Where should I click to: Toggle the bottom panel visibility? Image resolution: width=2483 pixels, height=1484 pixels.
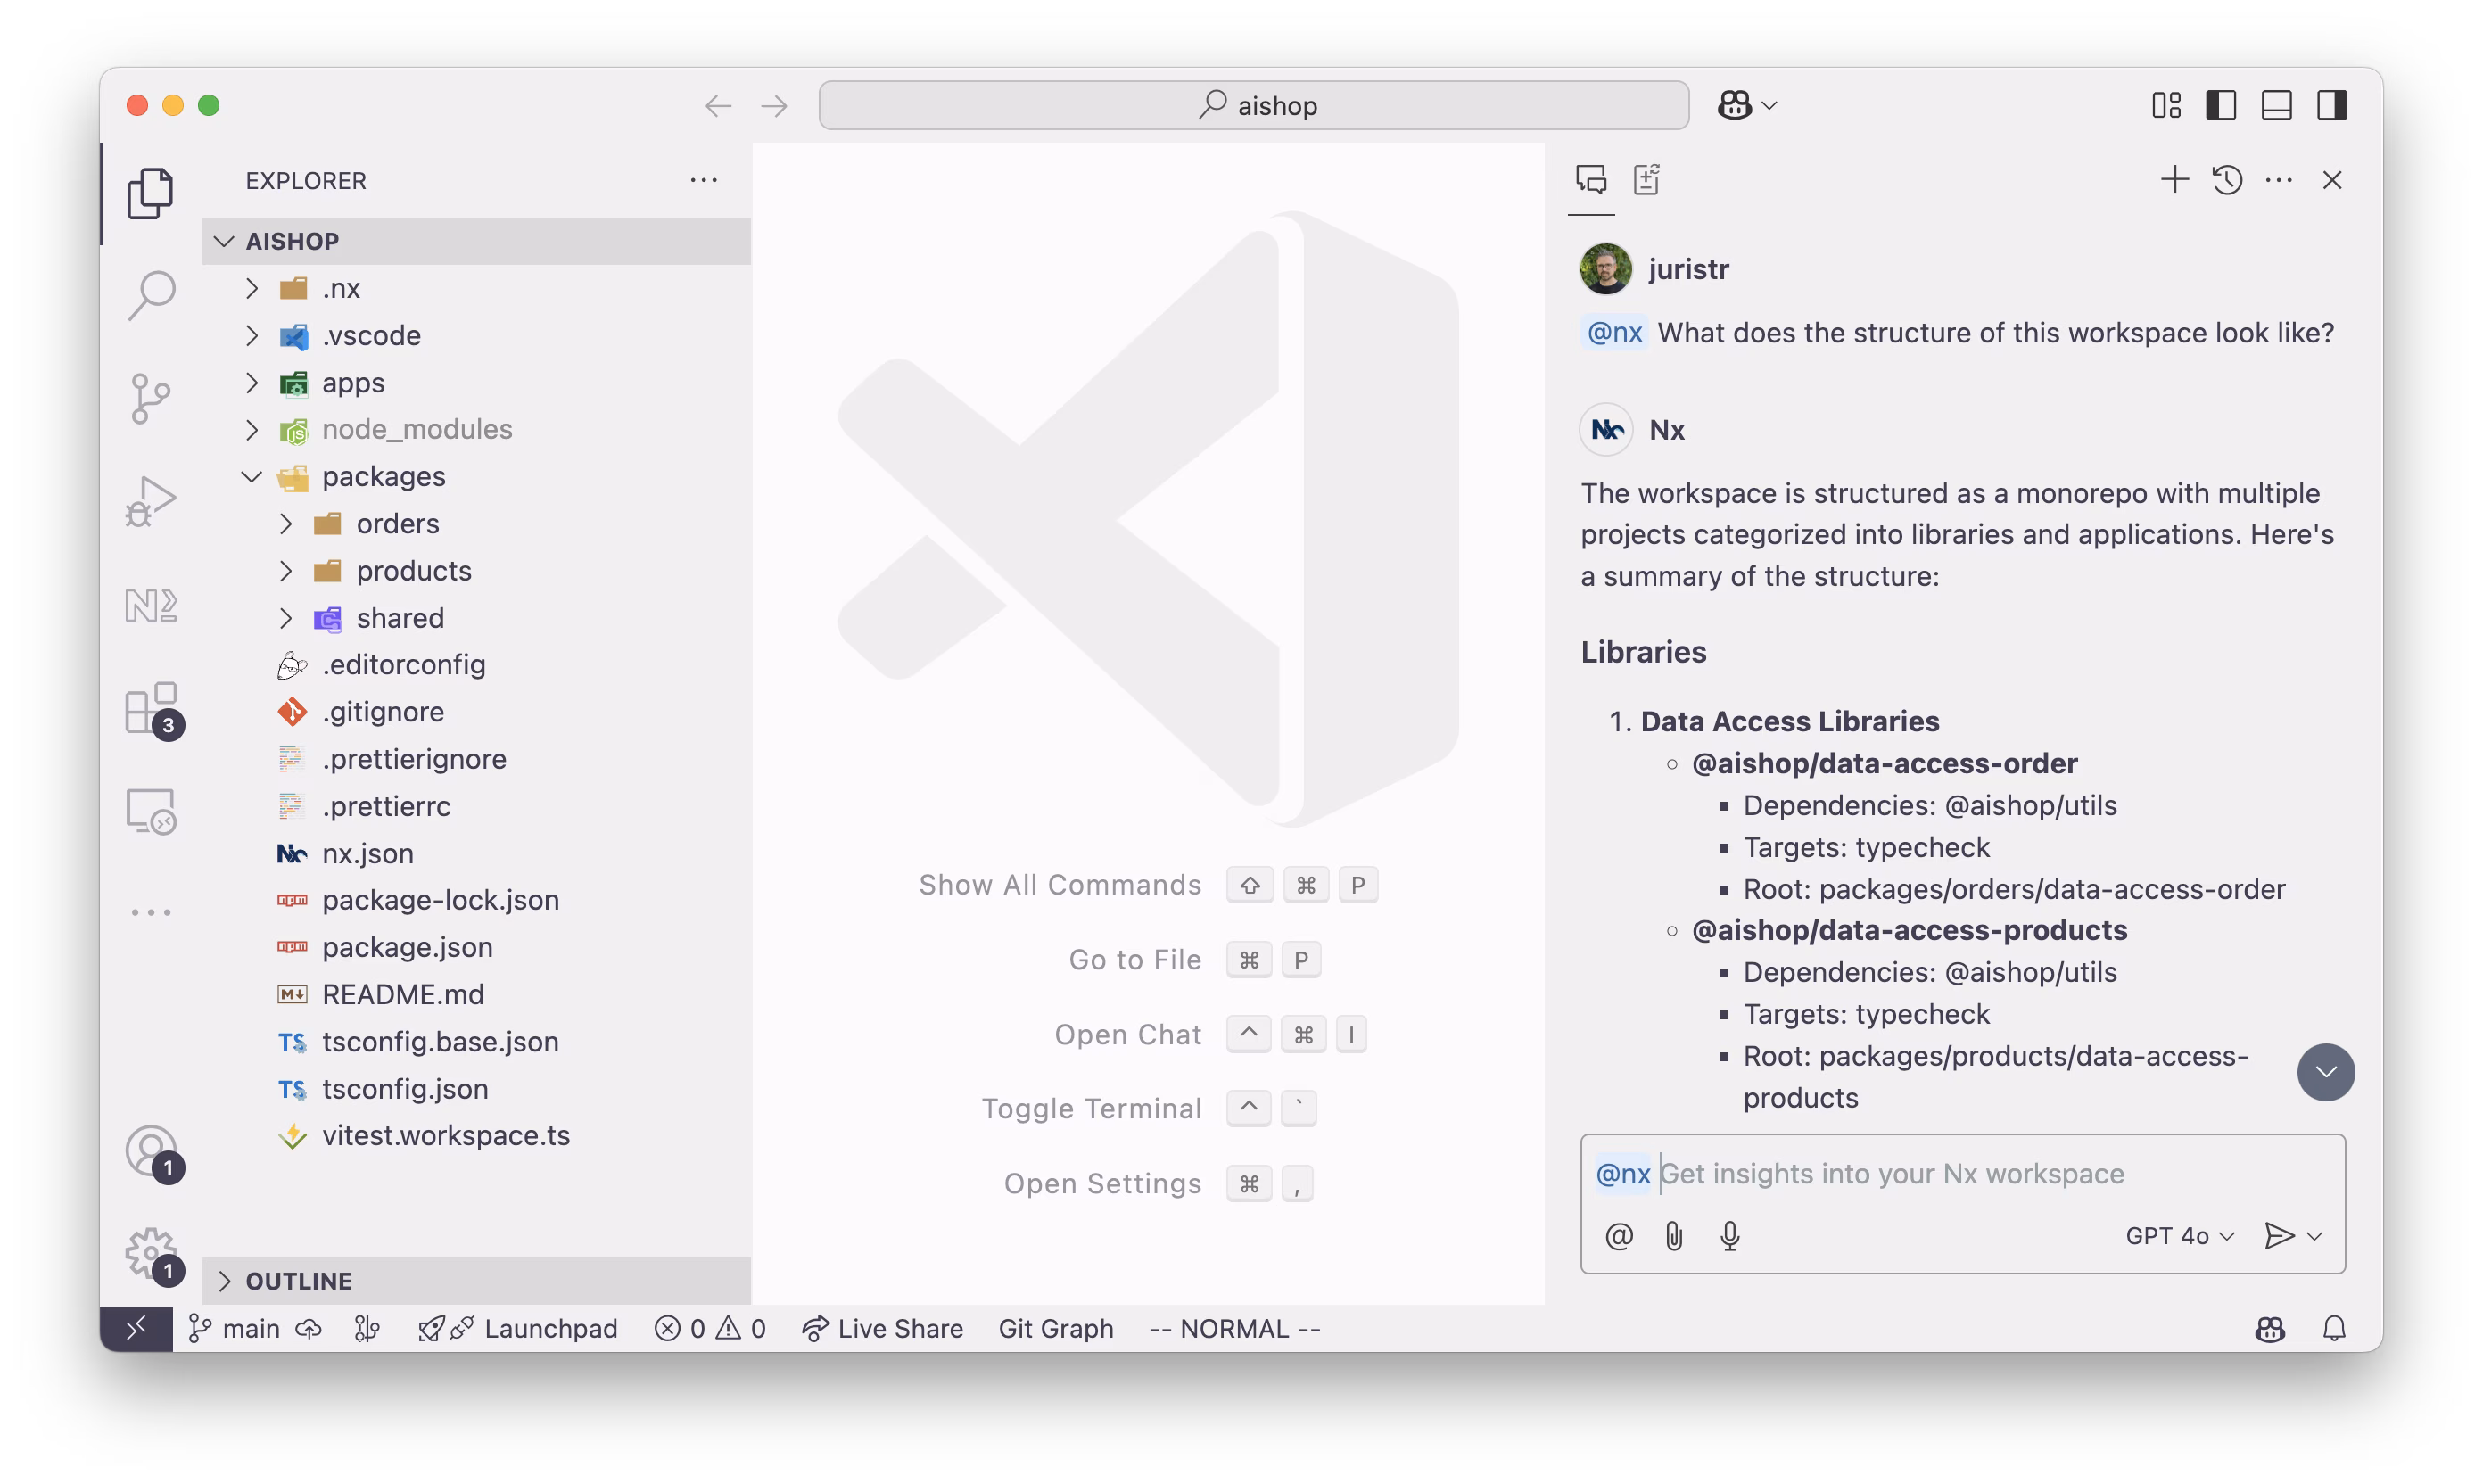2276,104
